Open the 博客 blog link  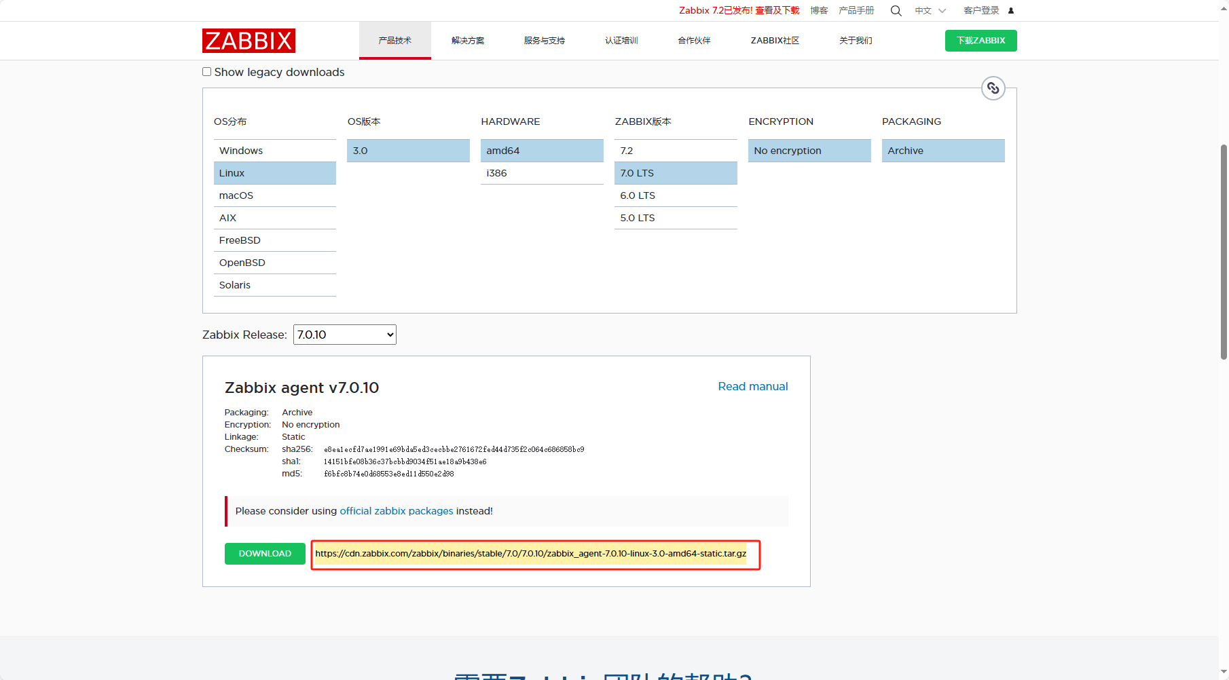[x=819, y=11]
